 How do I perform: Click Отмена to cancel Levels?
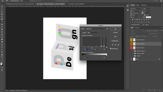115,32
